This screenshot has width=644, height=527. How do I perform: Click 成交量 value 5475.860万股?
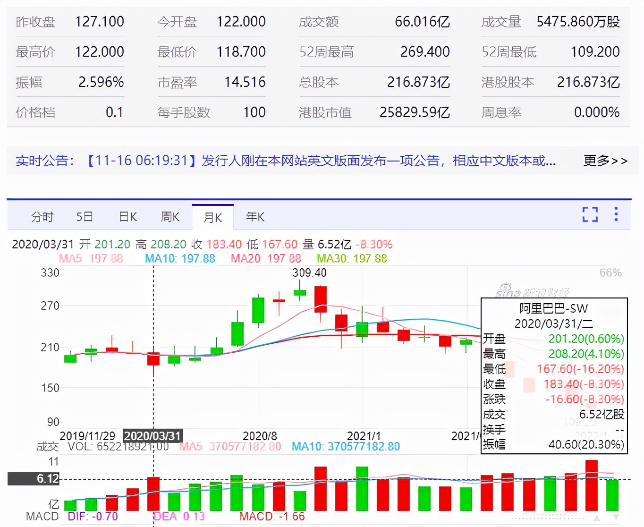point(578,22)
